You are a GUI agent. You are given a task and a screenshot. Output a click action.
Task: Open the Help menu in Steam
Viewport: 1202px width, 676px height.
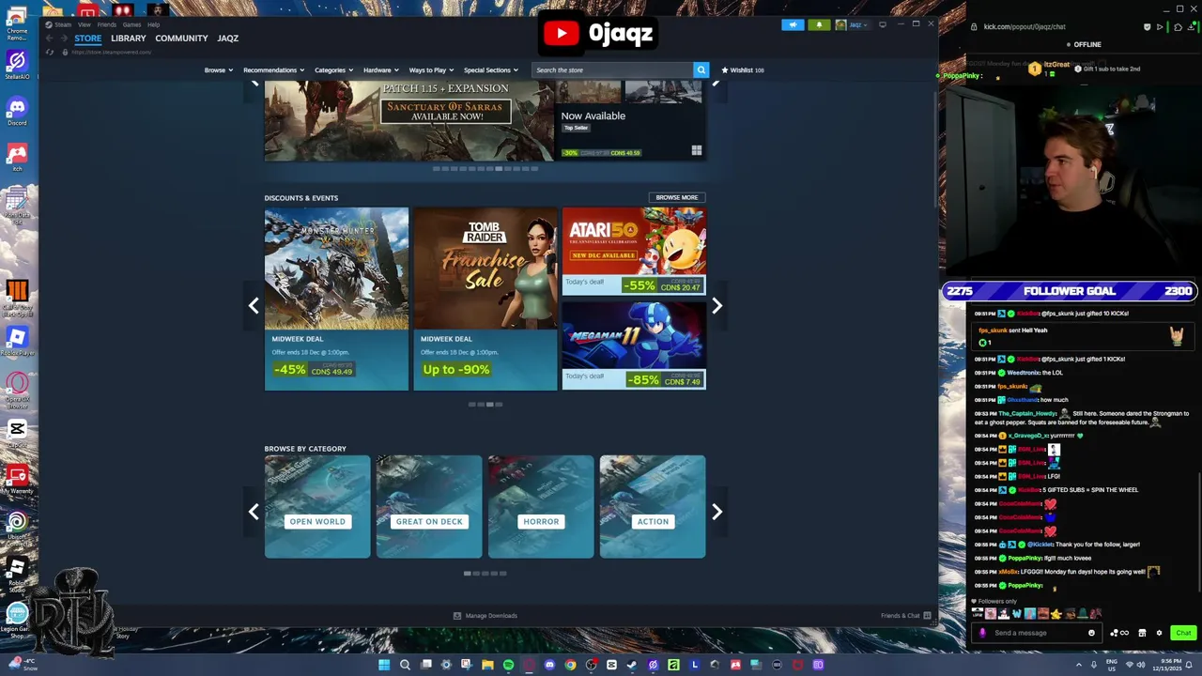tap(153, 24)
